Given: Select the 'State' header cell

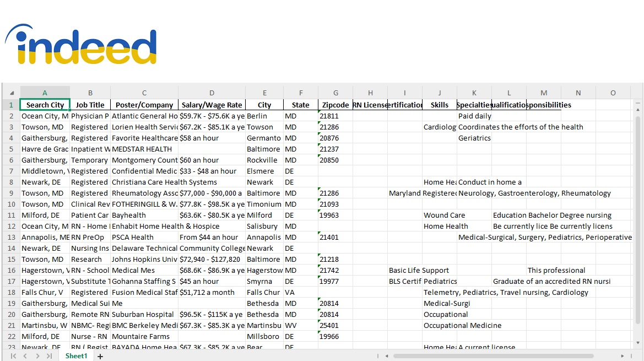Looking at the screenshot, I should pyautogui.click(x=301, y=105).
